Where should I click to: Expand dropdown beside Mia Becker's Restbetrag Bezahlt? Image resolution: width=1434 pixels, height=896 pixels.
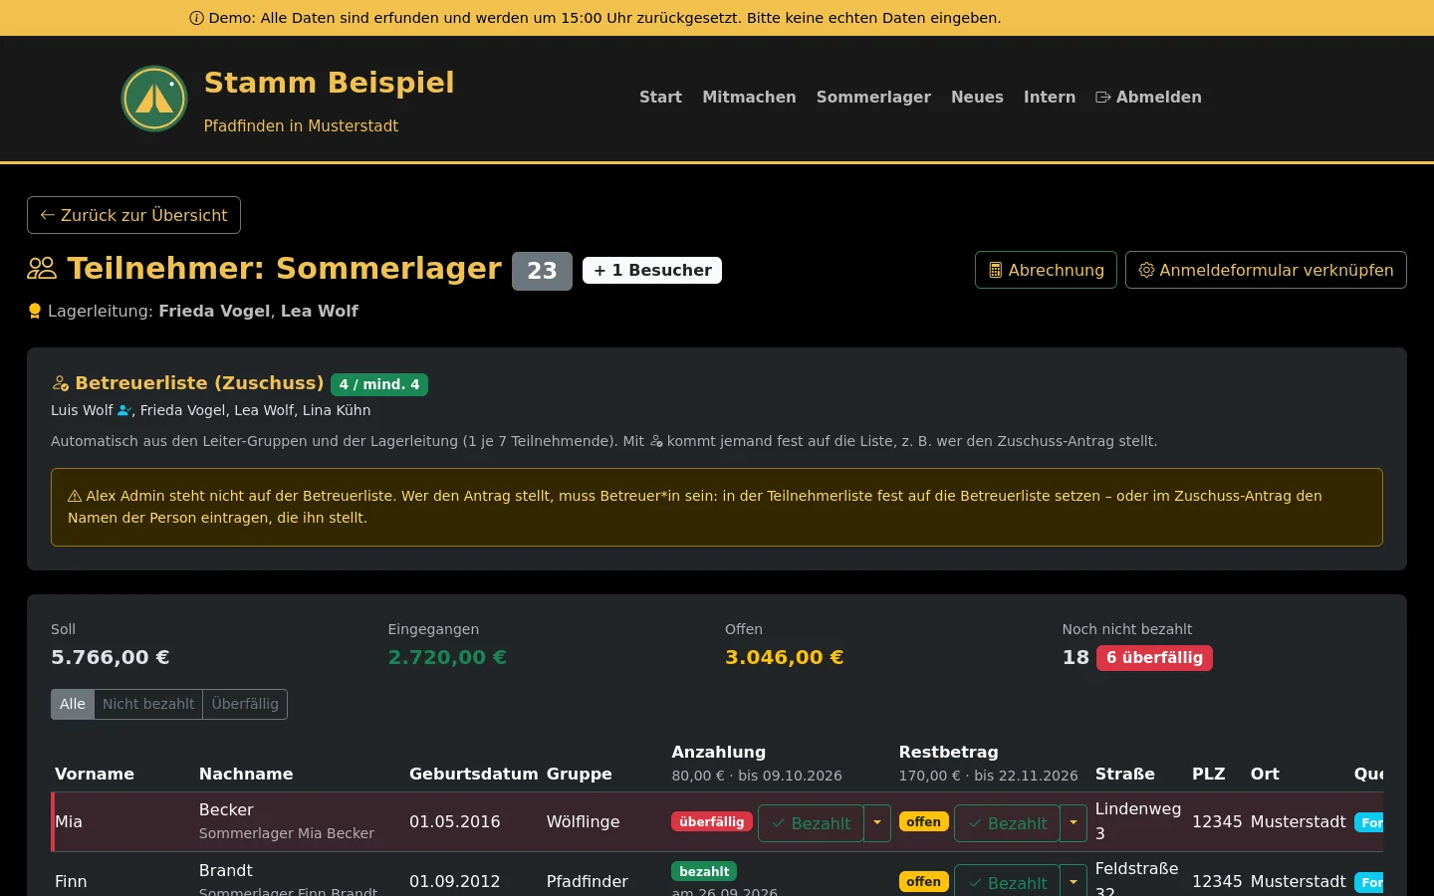(1073, 823)
